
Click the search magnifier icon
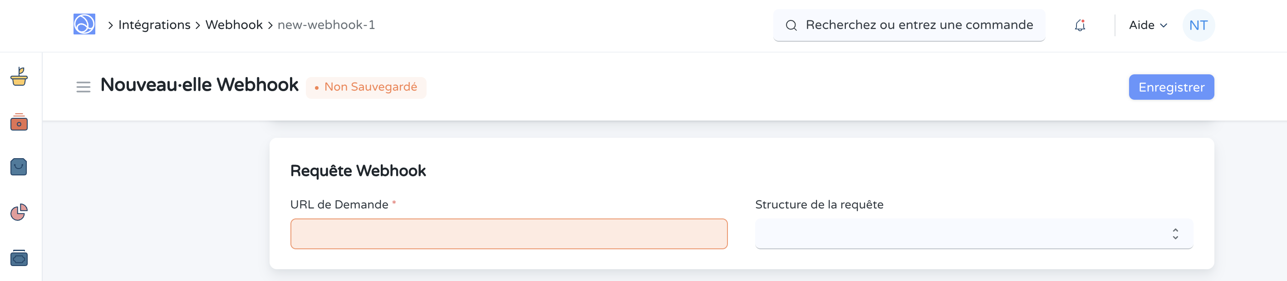click(x=792, y=24)
